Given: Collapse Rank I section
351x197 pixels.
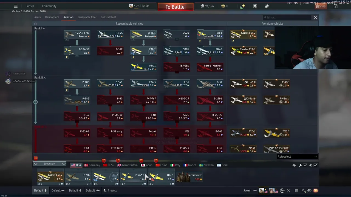Looking at the screenshot, I should [x=40, y=28].
